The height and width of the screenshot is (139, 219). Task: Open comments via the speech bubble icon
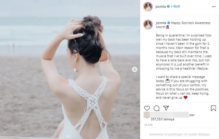pos(156,108)
